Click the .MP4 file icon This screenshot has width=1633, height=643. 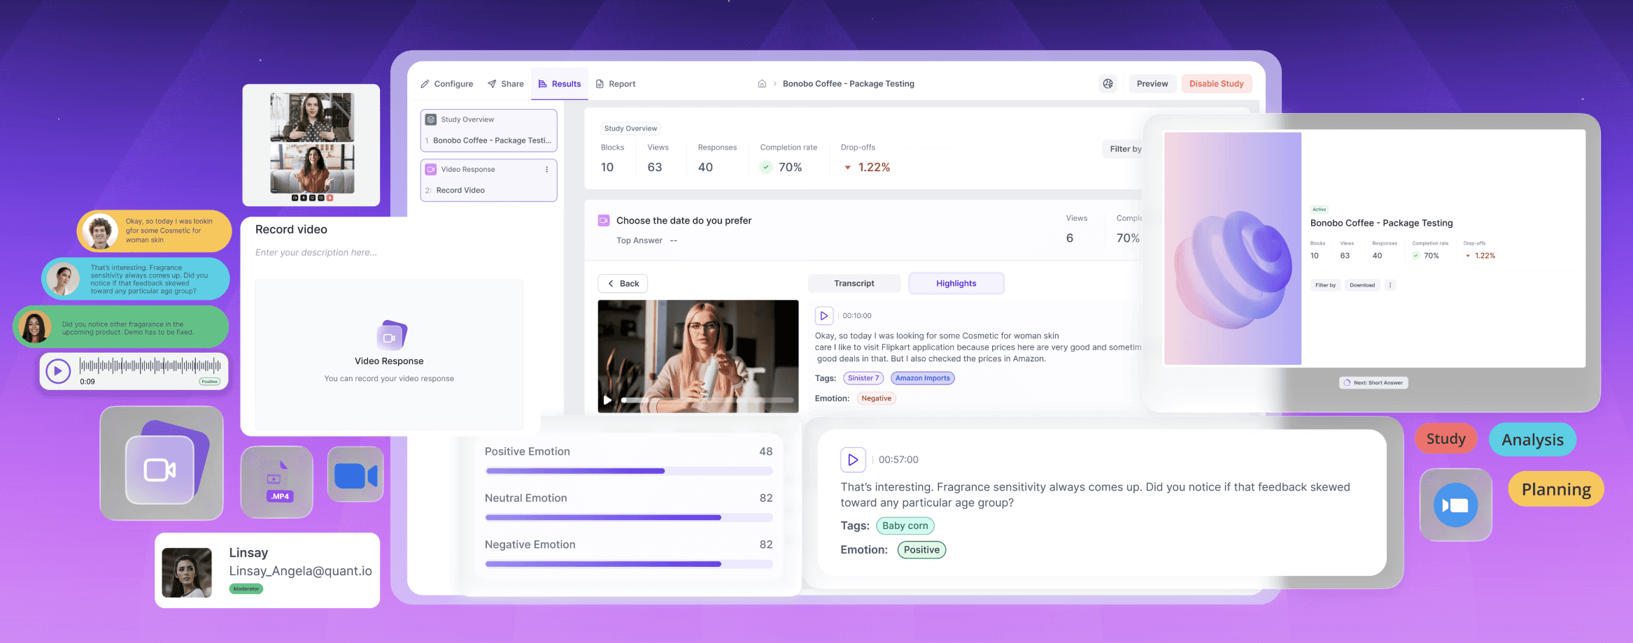(x=277, y=482)
